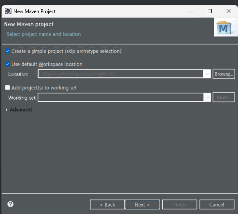Viewport: 238px width, 214px height.
Task: Open the Working set dropdown arrow
Action: pyautogui.click(x=207, y=97)
